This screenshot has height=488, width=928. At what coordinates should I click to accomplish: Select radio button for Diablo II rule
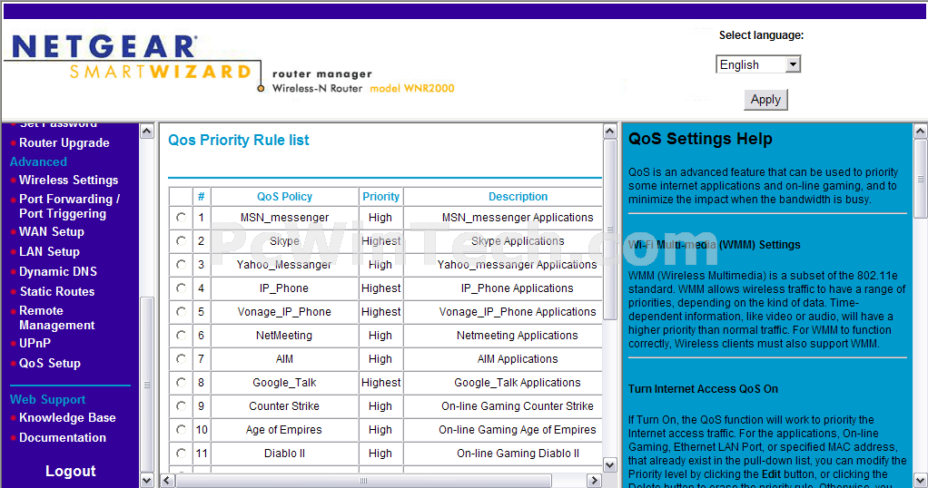click(181, 454)
